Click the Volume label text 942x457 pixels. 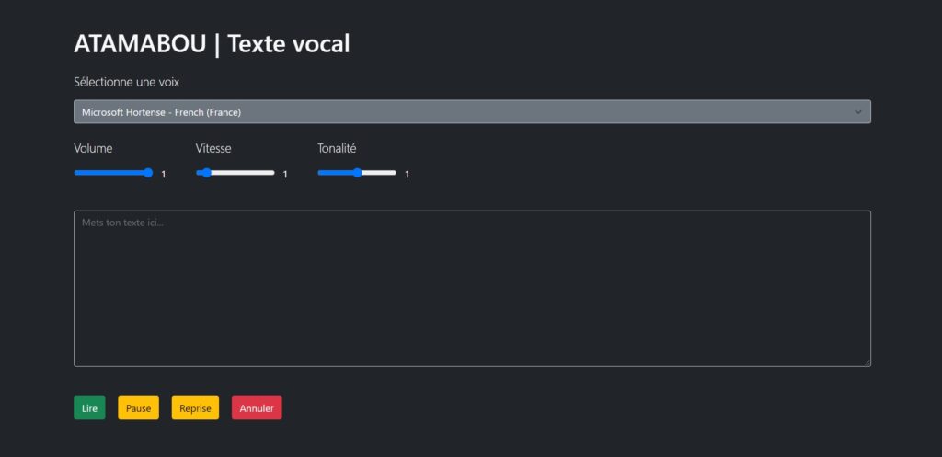point(93,148)
